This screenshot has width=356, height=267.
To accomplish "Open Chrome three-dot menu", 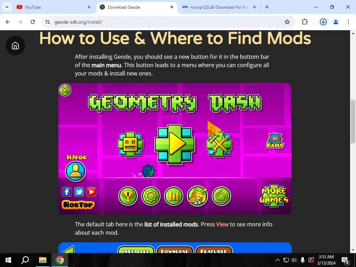I will [x=348, y=22].
